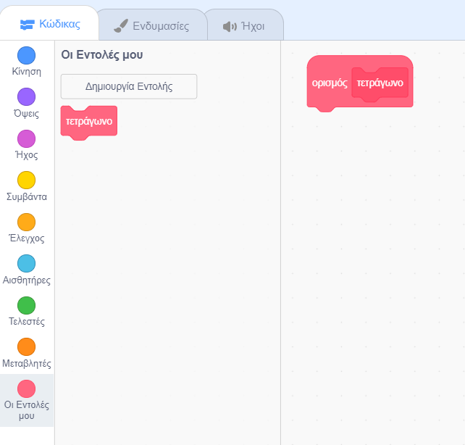Select the magenta Ήχος category circle
465x445 pixels.
click(26, 138)
